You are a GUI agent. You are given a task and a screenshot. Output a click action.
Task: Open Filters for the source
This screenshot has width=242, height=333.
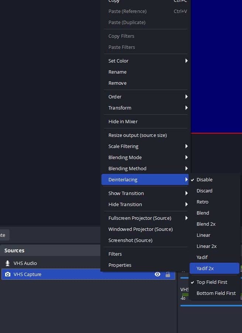[115, 254]
